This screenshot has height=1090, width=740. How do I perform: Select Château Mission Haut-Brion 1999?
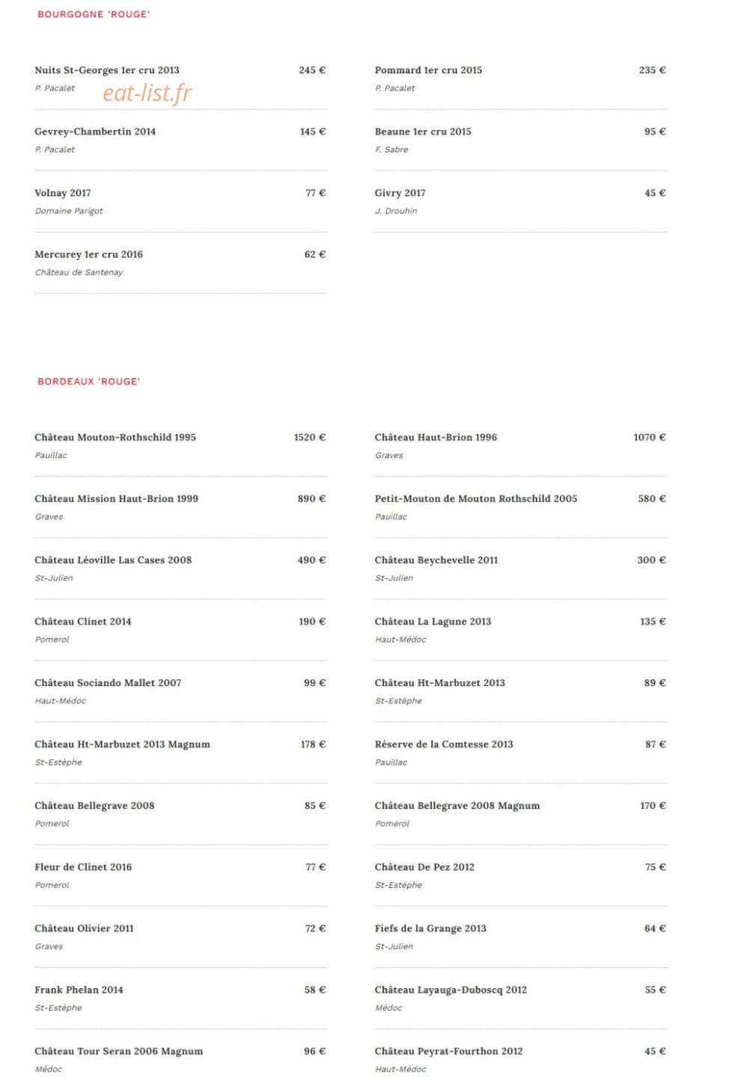[117, 499]
